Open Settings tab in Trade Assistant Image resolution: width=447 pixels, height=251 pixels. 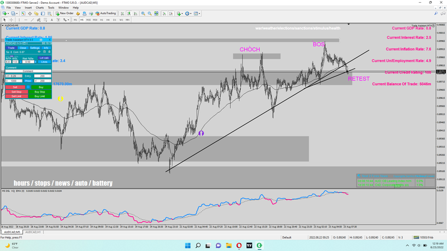35,48
